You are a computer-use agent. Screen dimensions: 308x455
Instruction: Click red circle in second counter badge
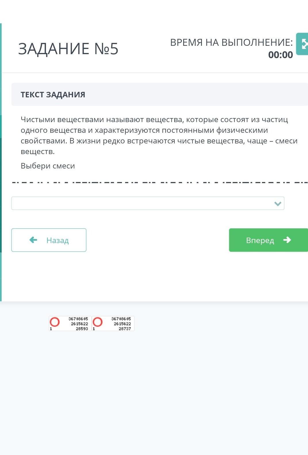pyautogui.click(x=97, y=322)
